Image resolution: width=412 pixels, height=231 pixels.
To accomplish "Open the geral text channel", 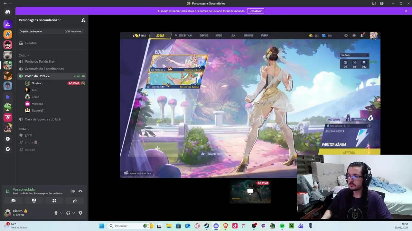I will pyautogui.click(x=51, y=135).
